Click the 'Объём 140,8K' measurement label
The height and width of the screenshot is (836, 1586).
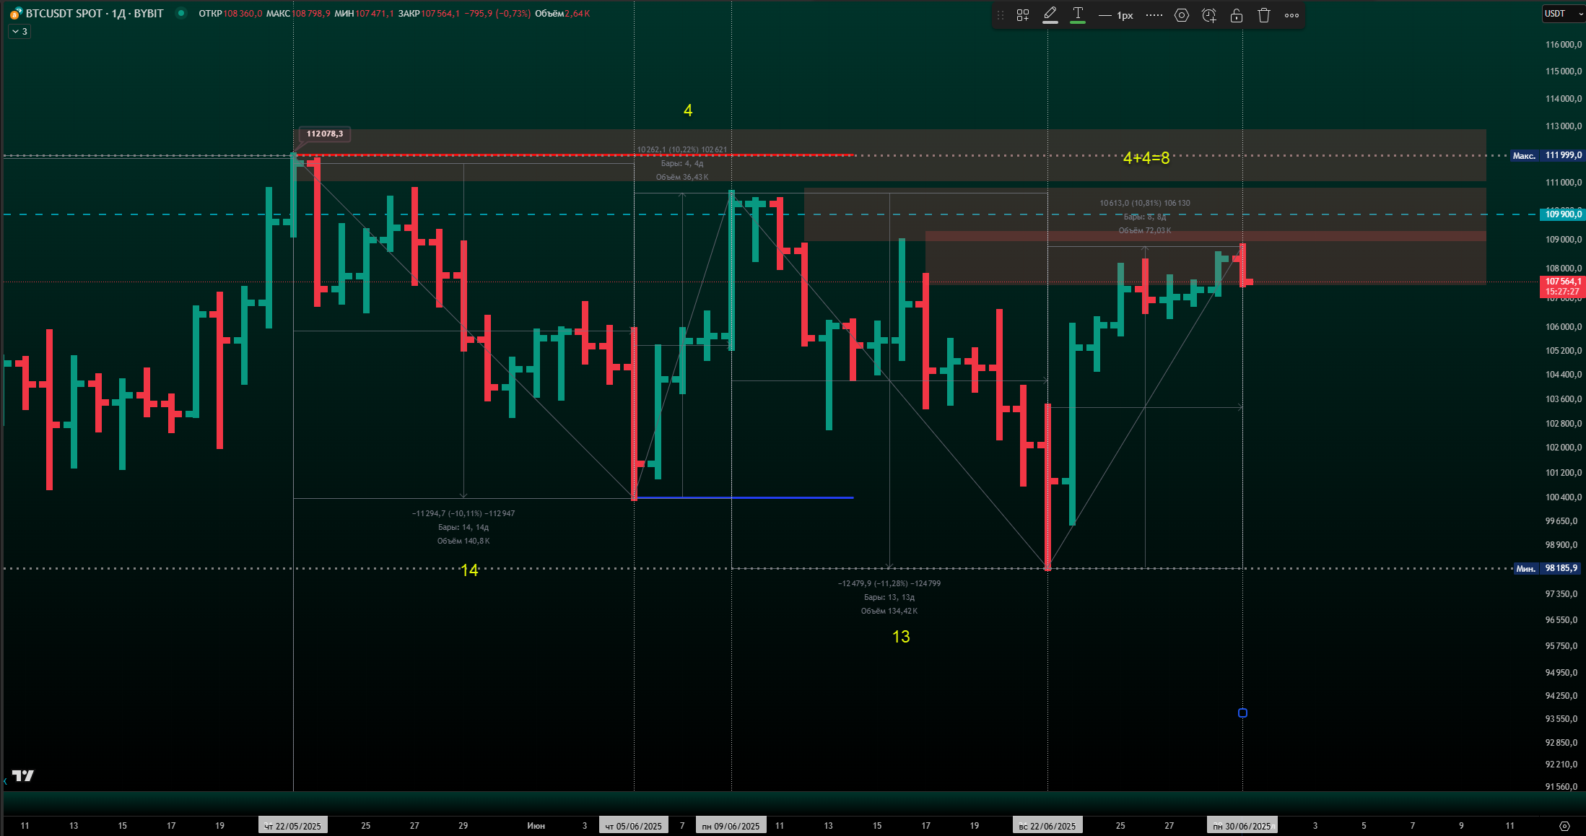[x=463, y=541]
